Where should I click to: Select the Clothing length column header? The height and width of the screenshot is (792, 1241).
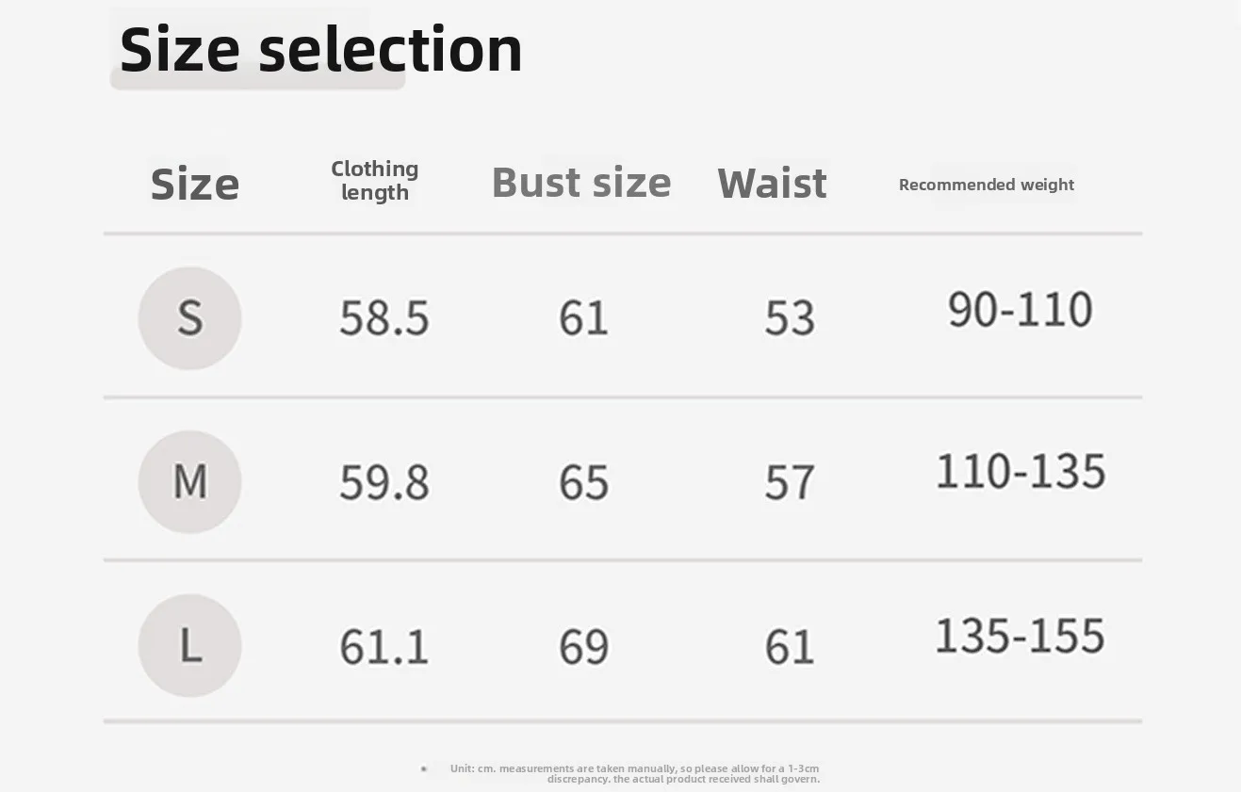coord(374,181)
